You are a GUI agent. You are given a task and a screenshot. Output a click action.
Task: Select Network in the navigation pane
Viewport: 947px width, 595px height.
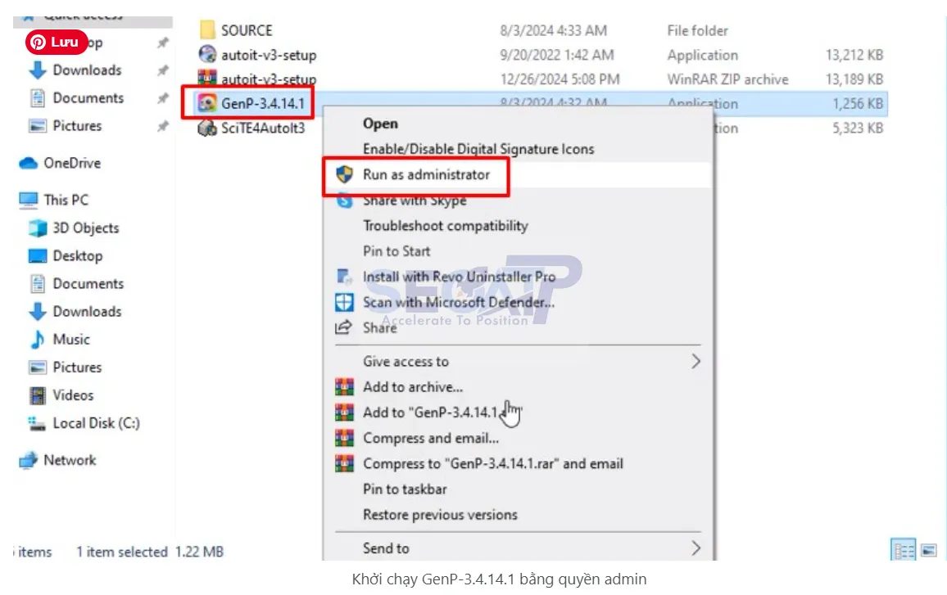click(70, 460)
